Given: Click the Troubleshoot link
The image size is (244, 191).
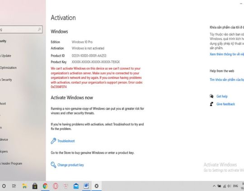Looking at the screenshot, I should pos(66,141).
